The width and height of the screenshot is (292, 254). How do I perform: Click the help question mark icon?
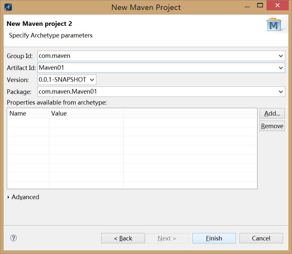(x=14, y=238)
